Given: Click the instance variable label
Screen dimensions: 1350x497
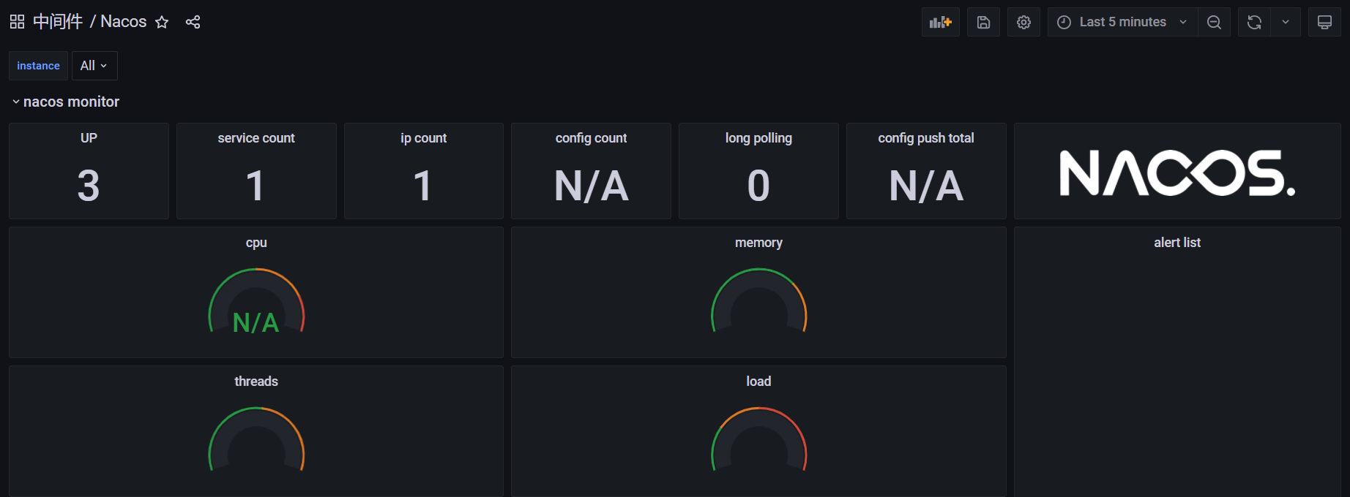Looking at the screenshot, I should [x=38, y=66].
